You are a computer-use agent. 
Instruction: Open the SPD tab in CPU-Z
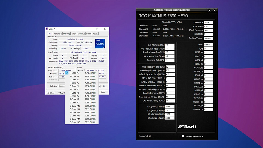point(74,34)
